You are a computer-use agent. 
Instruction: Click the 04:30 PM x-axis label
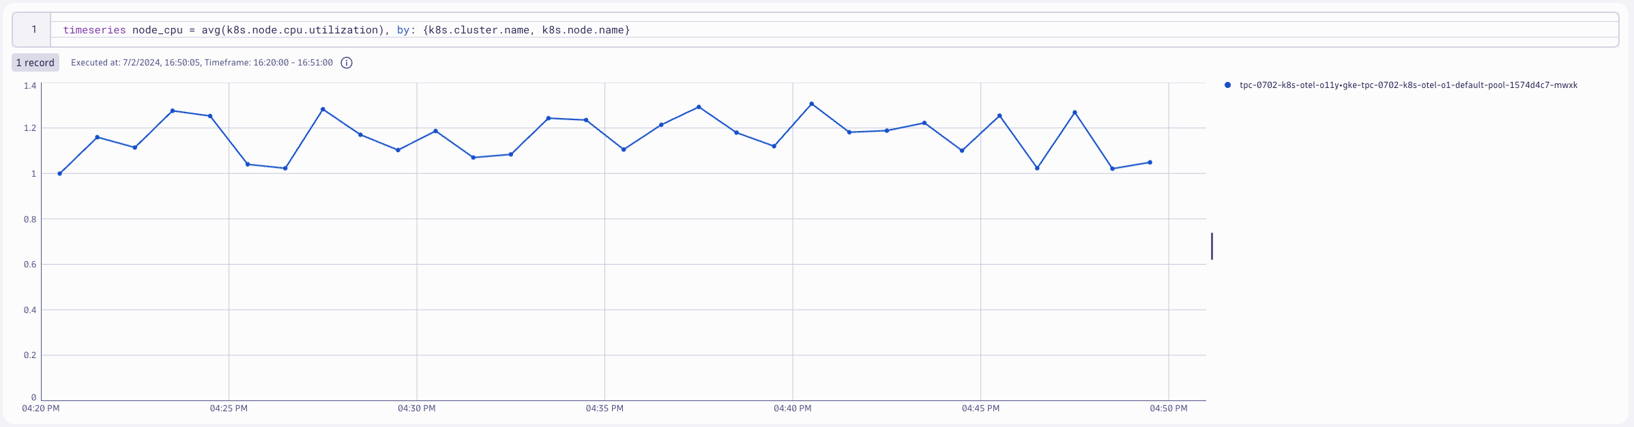click(417, 409)
